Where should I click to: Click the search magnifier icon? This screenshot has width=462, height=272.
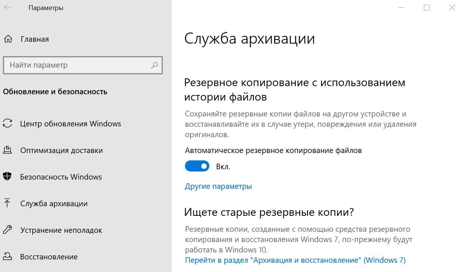tap(154, 65)
